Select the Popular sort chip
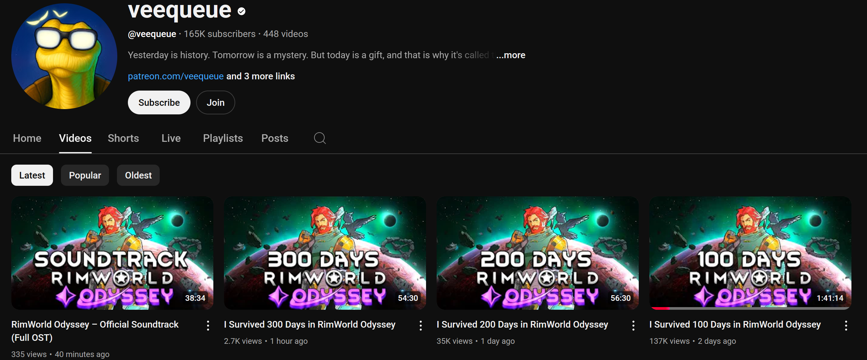Viewport: 867px width, 360px height. click(85, 175)
